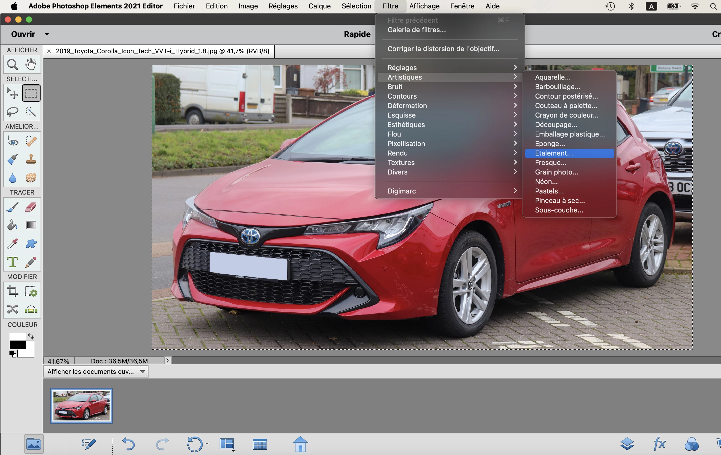Select the Red Eye removal tool

coord(12,141)
